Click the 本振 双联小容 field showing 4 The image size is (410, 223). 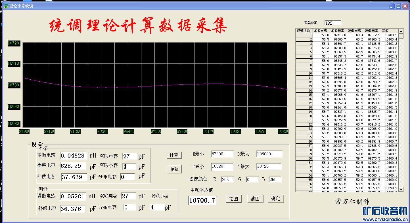coord(129,166)
